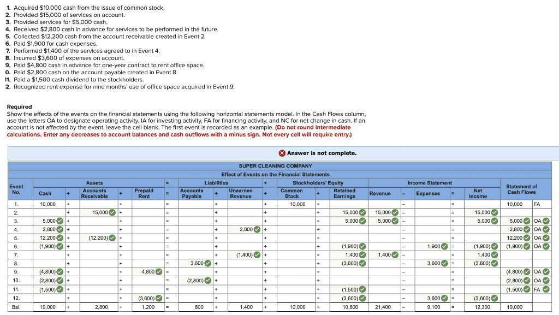Open the OA cash flow type cell for event 5
This screenshot has width=559, height=315.
[542, 237]
